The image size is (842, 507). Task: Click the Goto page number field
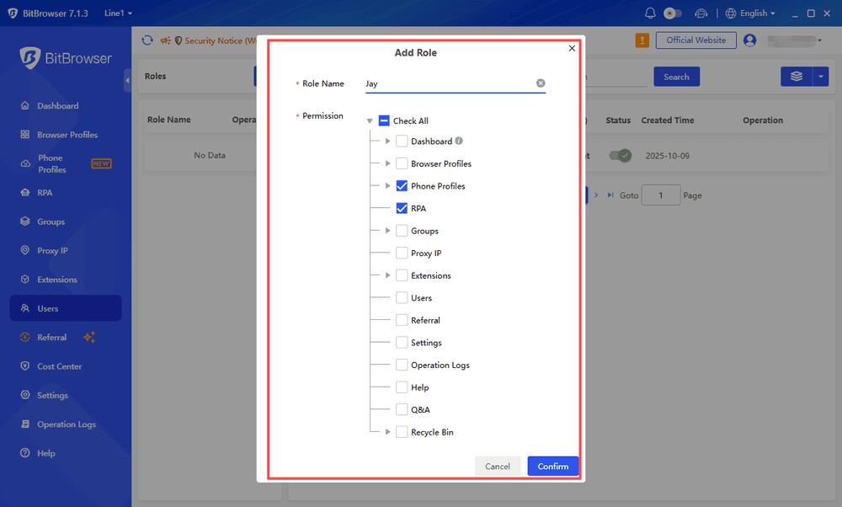tap(661, 195)
